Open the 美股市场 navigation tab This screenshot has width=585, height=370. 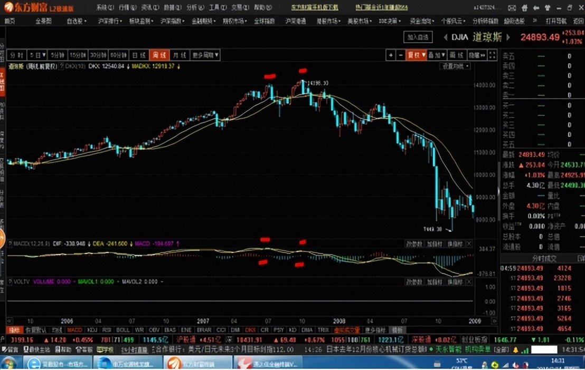pos(358,21)
